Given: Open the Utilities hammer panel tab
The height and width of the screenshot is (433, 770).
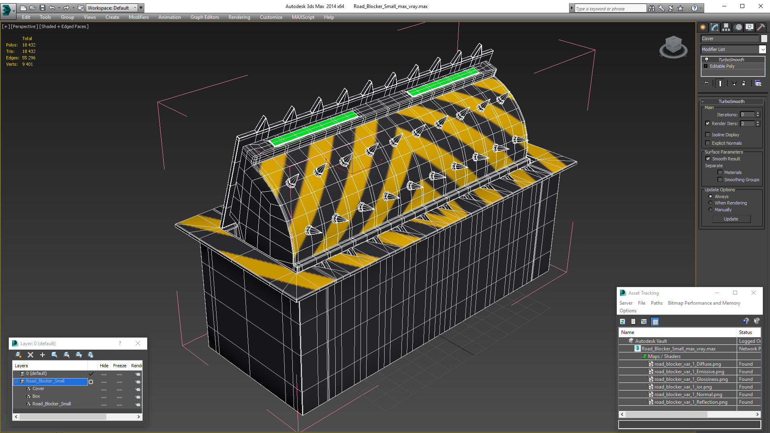Looking at the screenshot, I should (x=761, y=27).
